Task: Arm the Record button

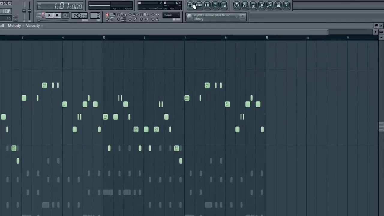Action: click(x=65, y=15)
